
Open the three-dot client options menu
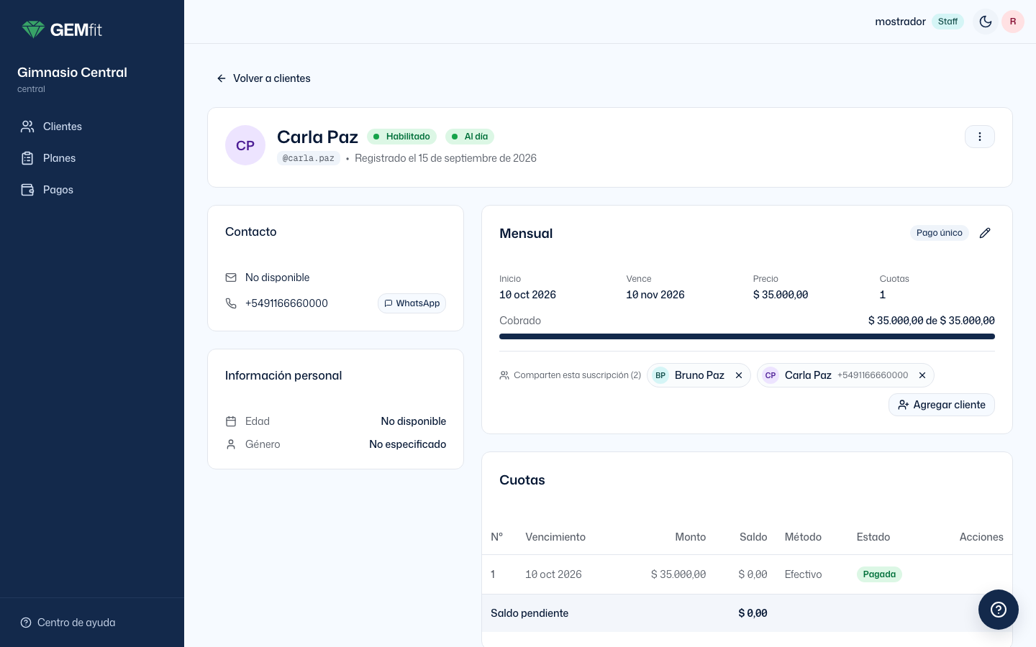[x=980, y=137]
